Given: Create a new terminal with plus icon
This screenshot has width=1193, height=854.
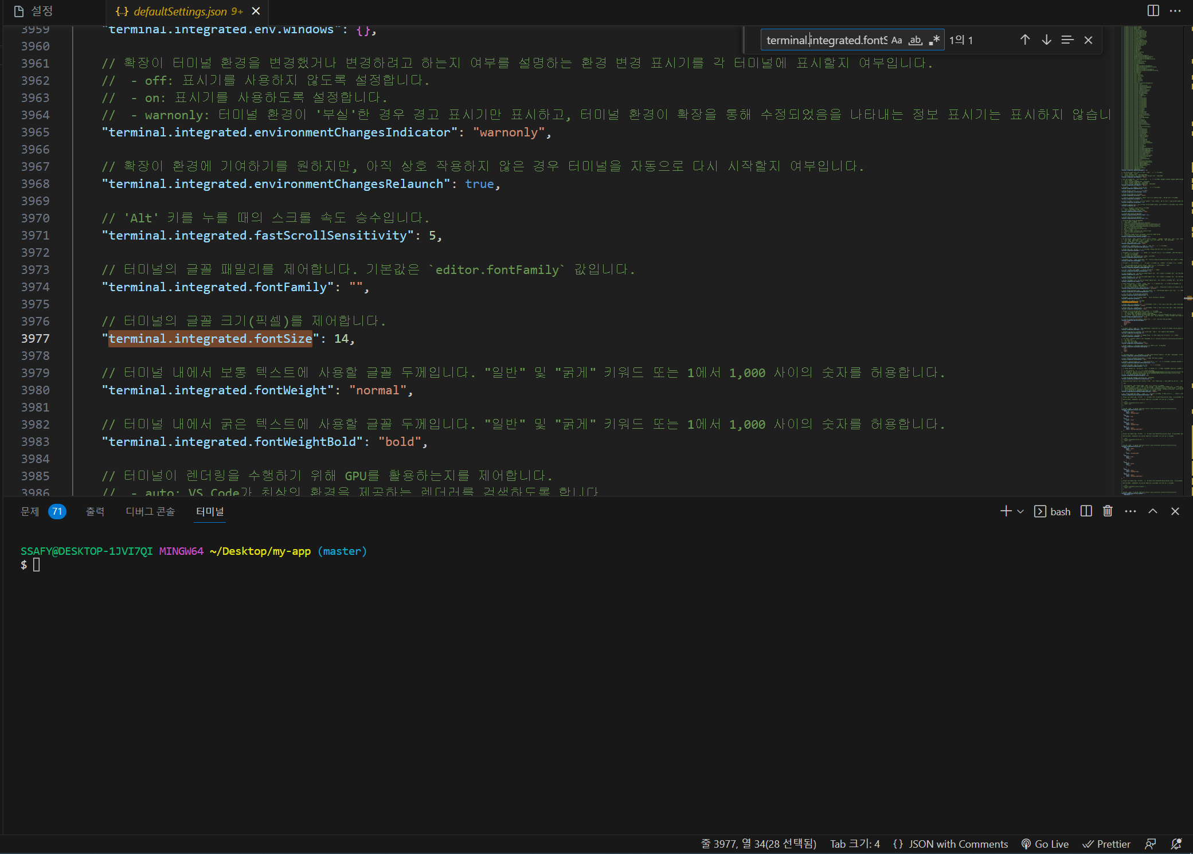Looking at the screenshot, I should click(x=1006, y=511).
